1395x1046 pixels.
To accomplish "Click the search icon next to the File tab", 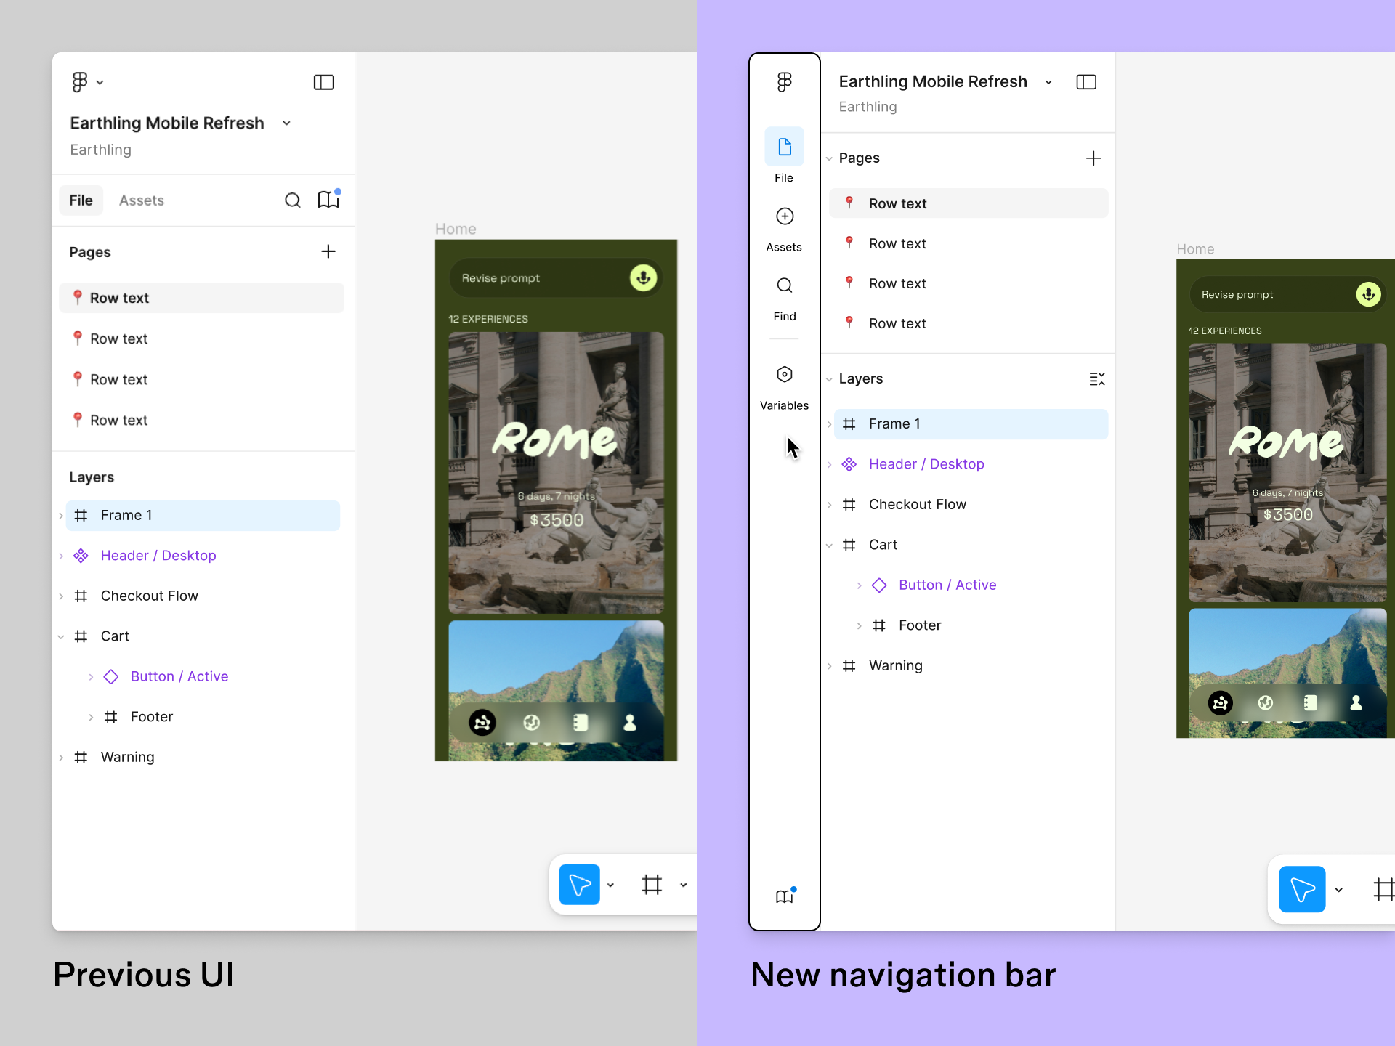I will (293, 200).
